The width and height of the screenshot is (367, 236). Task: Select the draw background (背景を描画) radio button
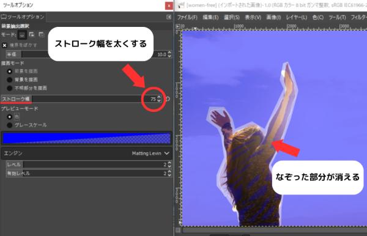coord(10,79)
